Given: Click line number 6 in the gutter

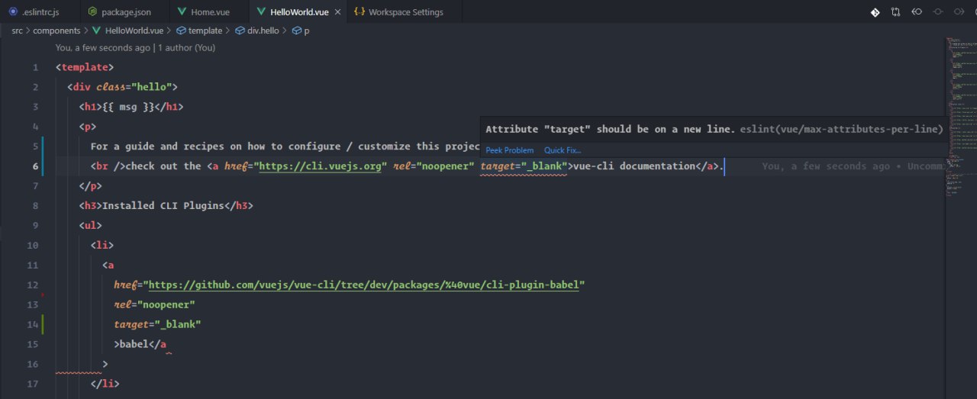Looking at the screenshot, I should (36, 166).
